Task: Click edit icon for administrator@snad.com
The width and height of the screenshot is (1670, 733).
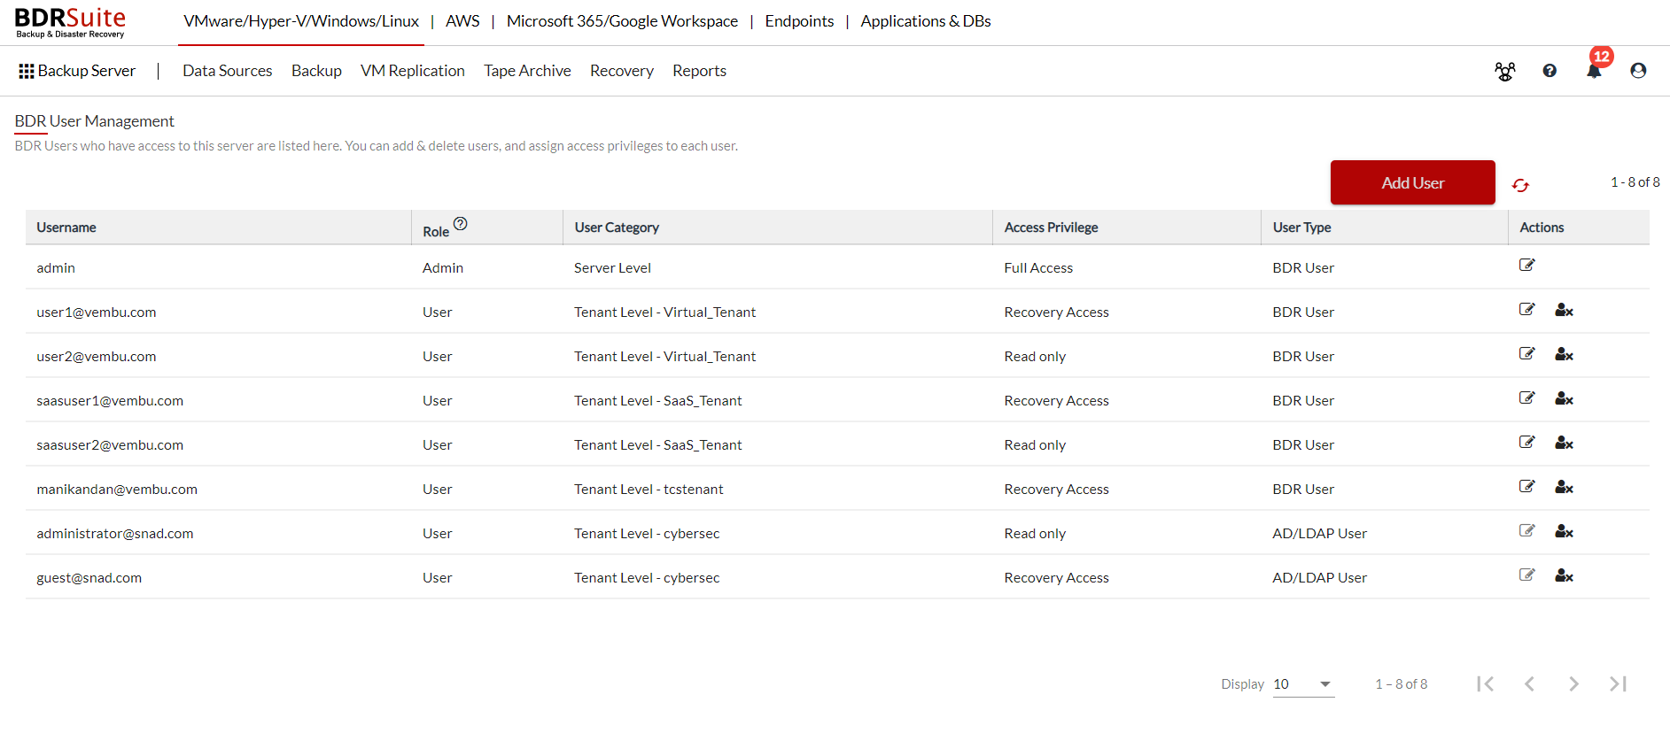Action: click(x=1526, y=530)
